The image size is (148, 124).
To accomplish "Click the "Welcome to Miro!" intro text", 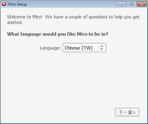I will click(25, 17).
